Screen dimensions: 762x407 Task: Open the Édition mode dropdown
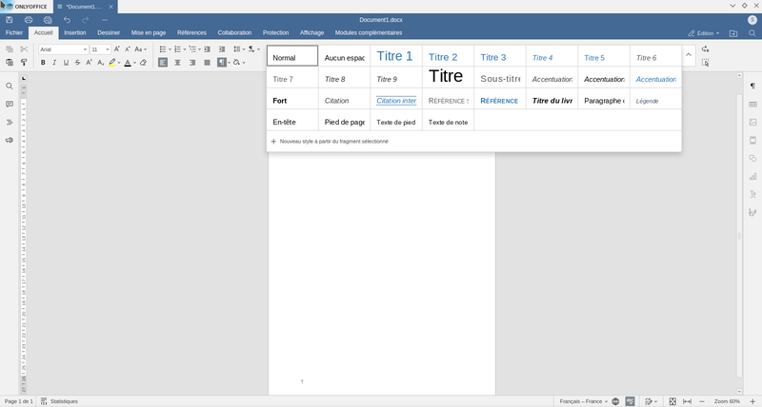[708, 32]
